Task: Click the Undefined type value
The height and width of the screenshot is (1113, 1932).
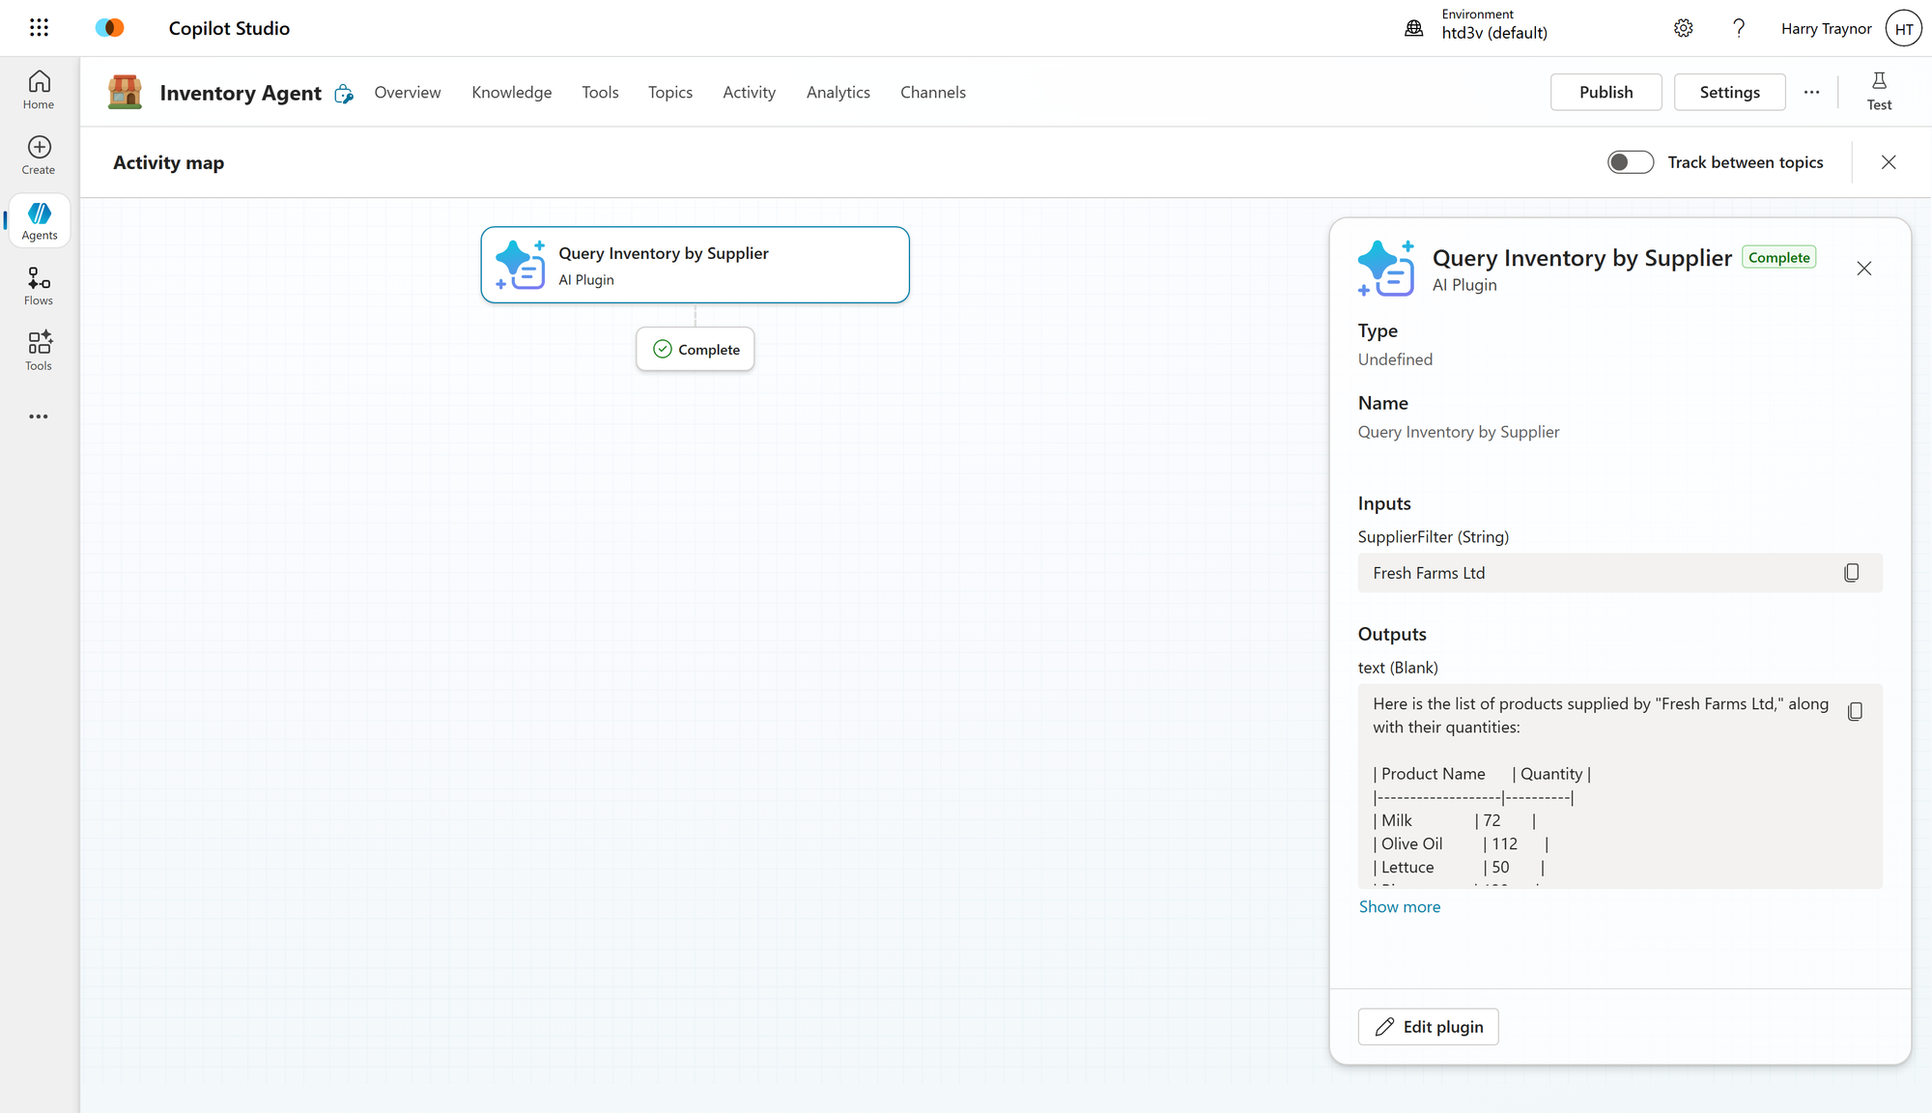Action: 1395,359
